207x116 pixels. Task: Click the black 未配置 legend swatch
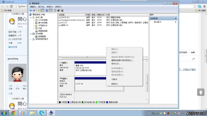tap(60, 102)
